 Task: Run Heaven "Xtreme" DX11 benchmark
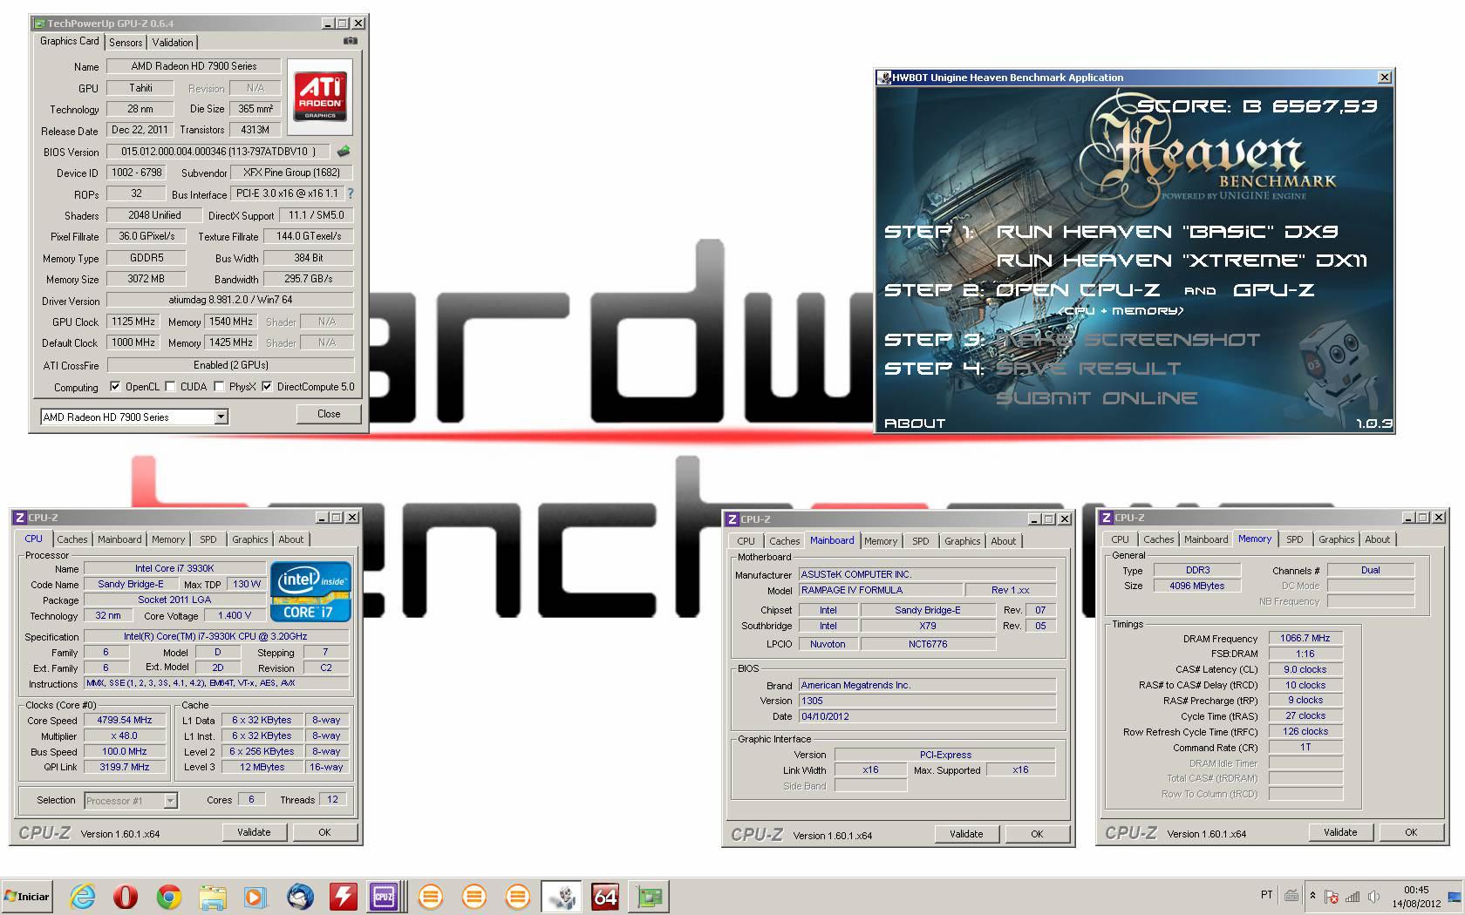point(1182,261)
